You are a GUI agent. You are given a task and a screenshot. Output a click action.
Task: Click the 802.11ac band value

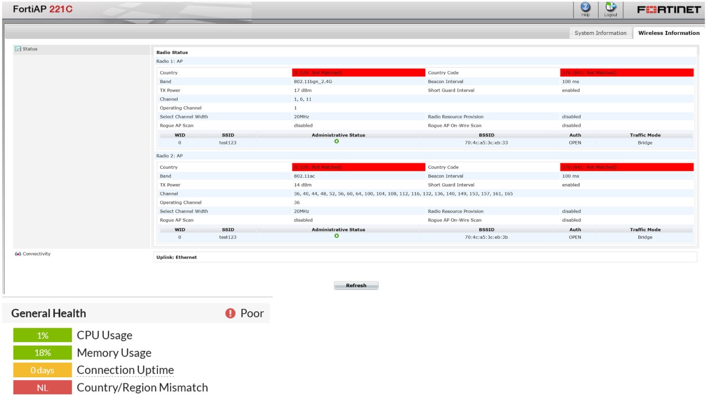click(x=305, y=176)
